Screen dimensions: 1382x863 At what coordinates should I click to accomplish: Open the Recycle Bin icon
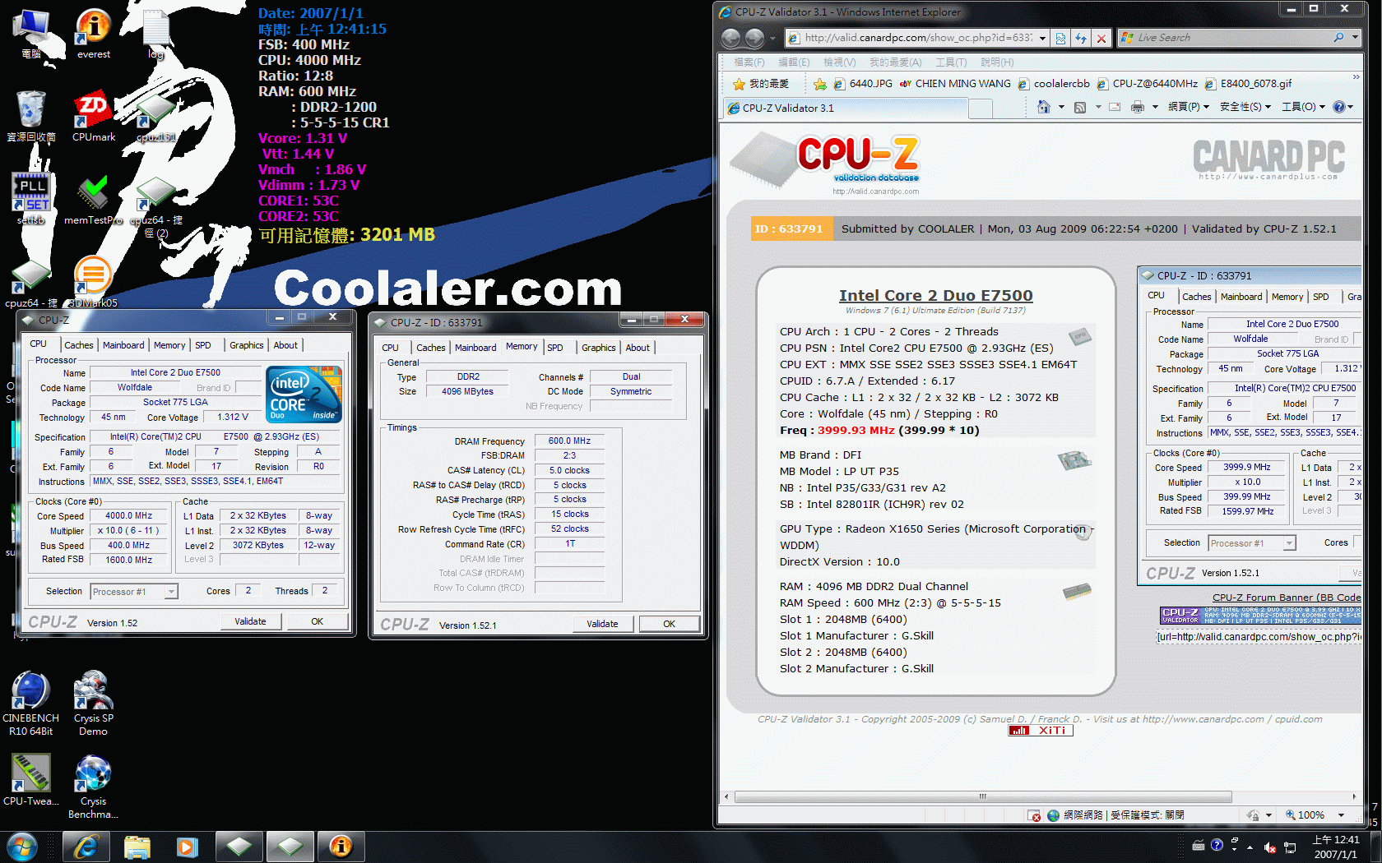(x=30, y=116)
